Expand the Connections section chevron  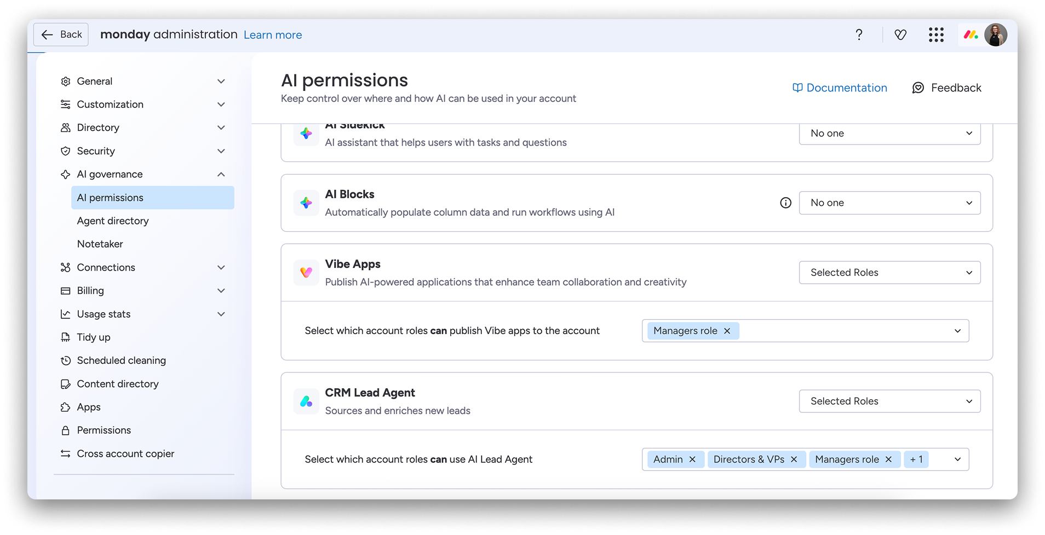click(221, 267)
